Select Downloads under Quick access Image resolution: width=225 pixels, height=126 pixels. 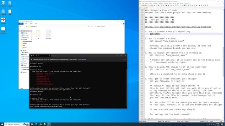[26, 35]
